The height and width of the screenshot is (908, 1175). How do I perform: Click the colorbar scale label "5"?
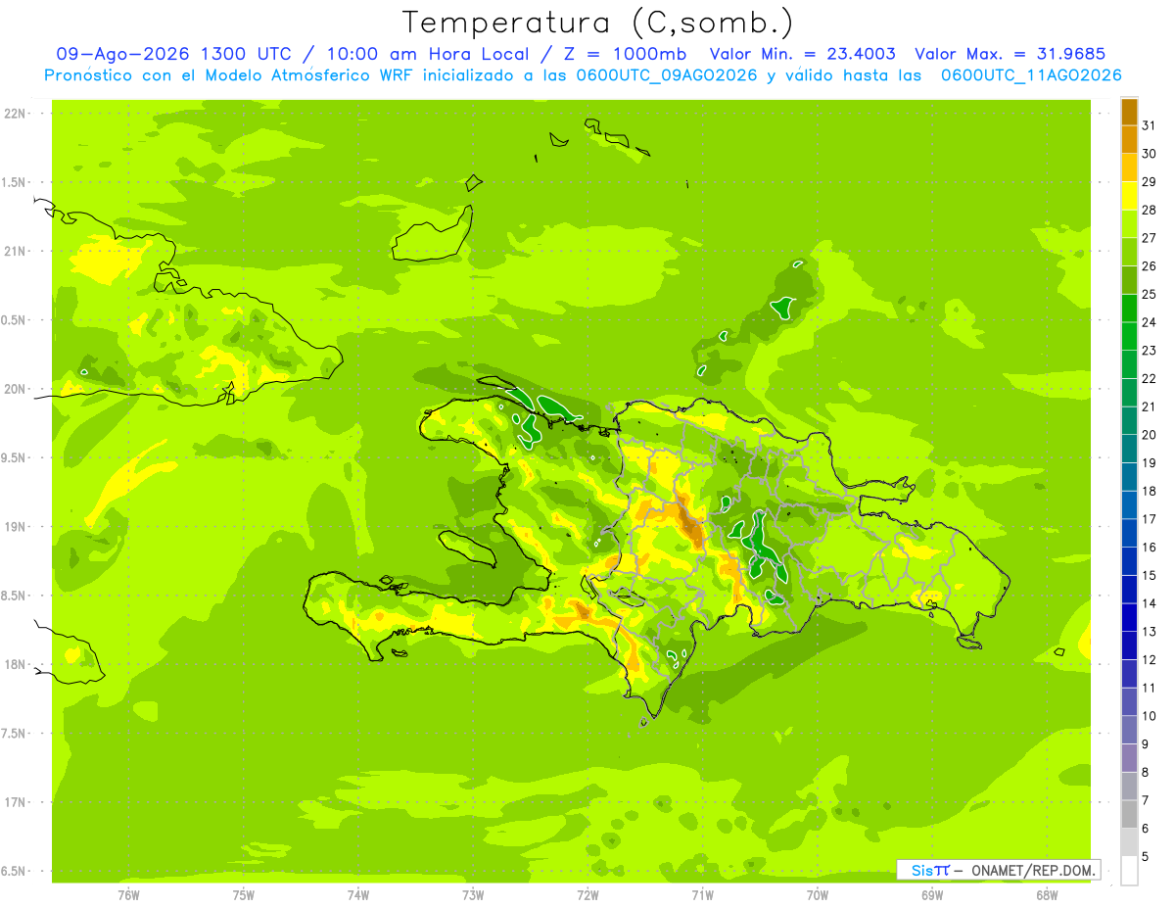coord(1146,857)
